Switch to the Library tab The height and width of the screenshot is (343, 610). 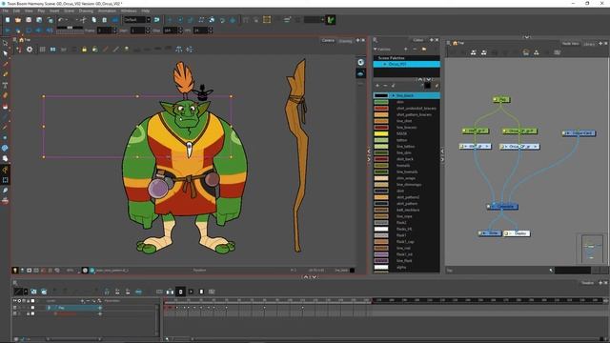(x=589, y=44)
